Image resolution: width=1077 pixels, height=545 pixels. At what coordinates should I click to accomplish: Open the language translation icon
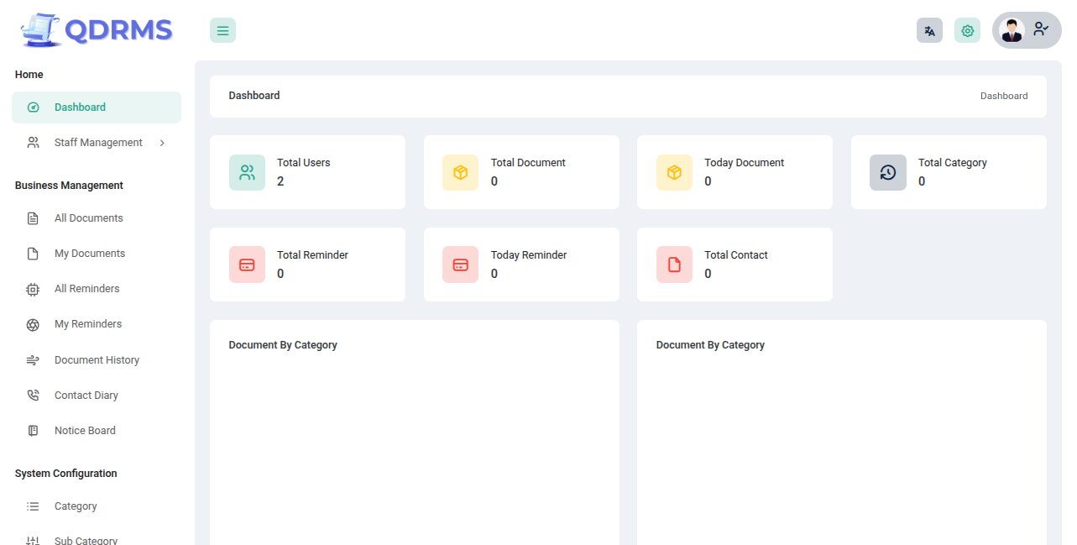pyautogui.click(x=929, y=31)
